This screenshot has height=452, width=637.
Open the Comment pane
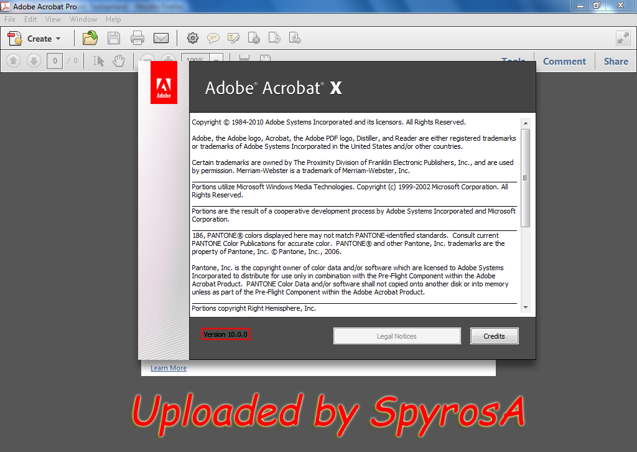tap(564, 62)
